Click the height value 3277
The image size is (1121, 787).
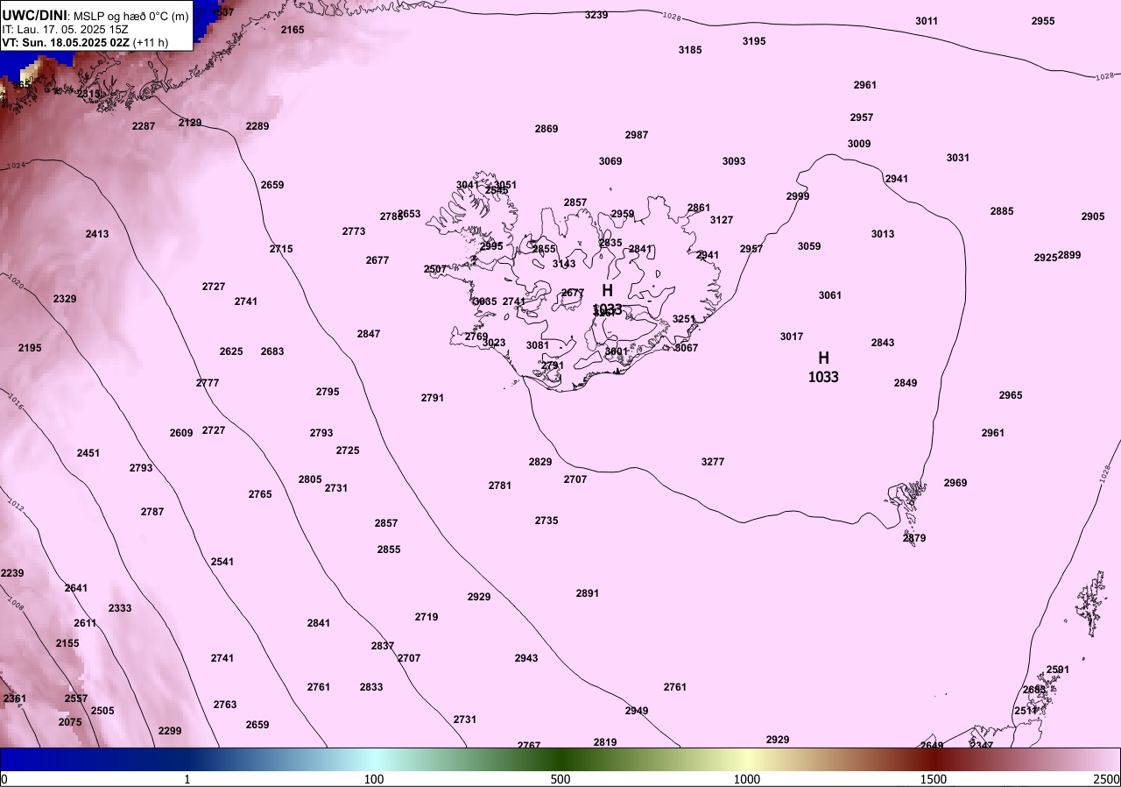(x=713, y=462)
